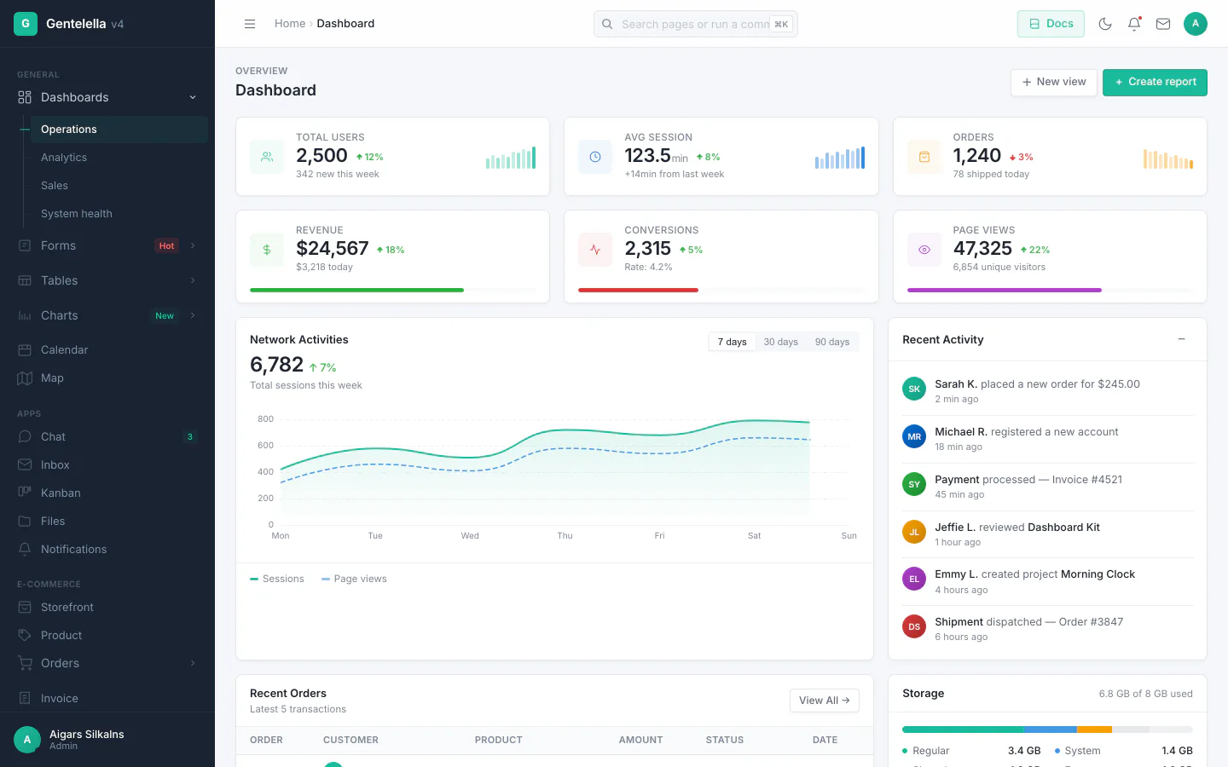Open the mail envelope icon in header
The height and width of the screenshot is (767, 1228).
[x=1163, y=24]
